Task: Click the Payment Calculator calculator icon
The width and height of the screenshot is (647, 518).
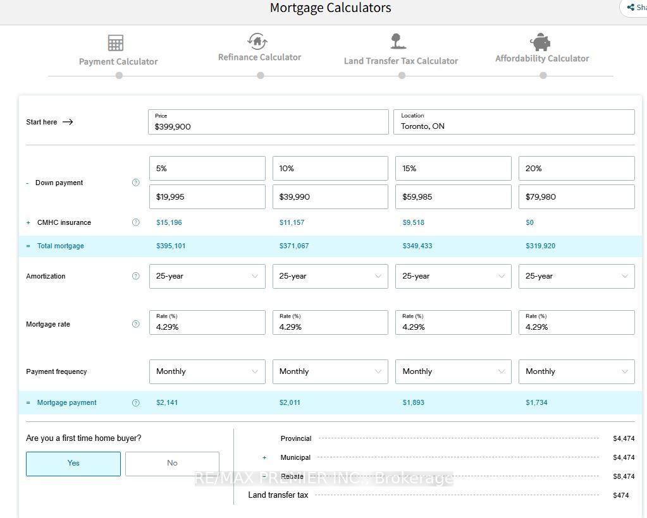Action: [x=116, y=43]
